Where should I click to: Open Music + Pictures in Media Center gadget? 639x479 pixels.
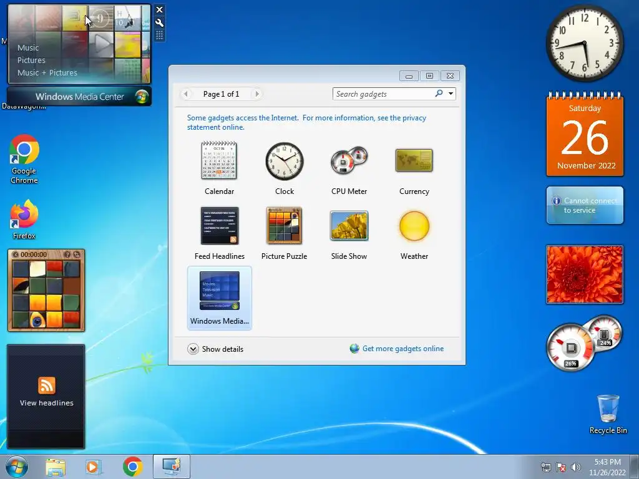point(47,73)
